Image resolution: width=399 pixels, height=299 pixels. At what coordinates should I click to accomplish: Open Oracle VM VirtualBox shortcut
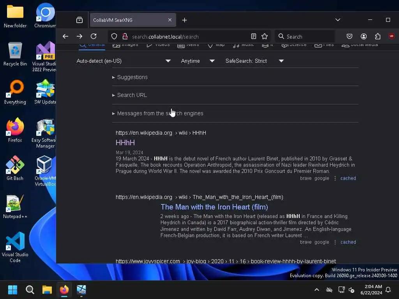[x=45, y=171]
